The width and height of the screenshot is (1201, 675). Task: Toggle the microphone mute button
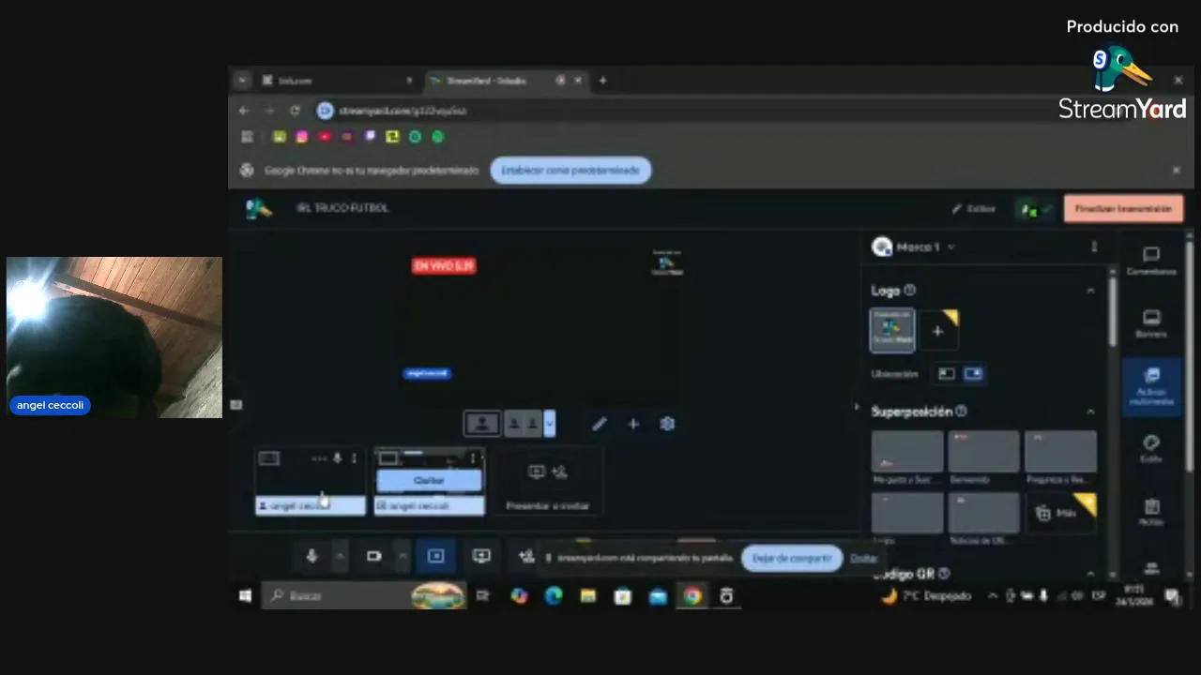[x=312, y=557]
